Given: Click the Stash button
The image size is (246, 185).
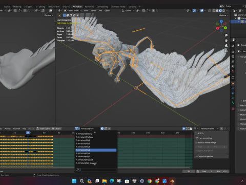Looking at the screenshot, I should tap(56, 128).
